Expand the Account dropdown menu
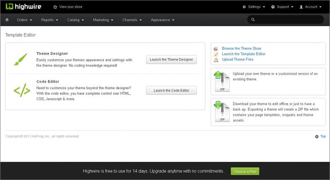 (311, 7)
